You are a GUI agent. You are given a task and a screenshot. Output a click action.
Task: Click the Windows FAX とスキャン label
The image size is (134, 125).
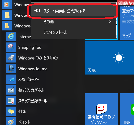pos(38,58)
